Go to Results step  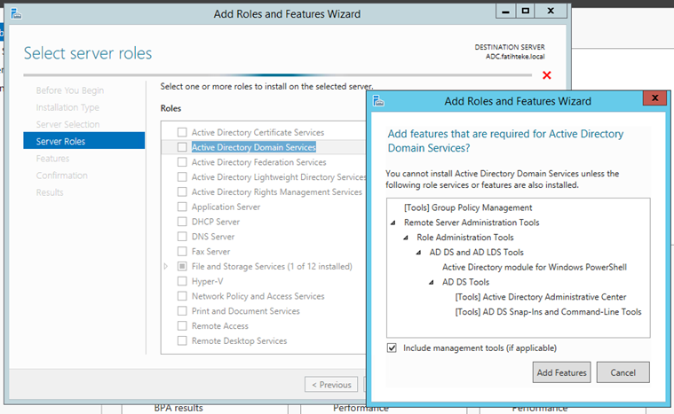(x=50, y=192)
